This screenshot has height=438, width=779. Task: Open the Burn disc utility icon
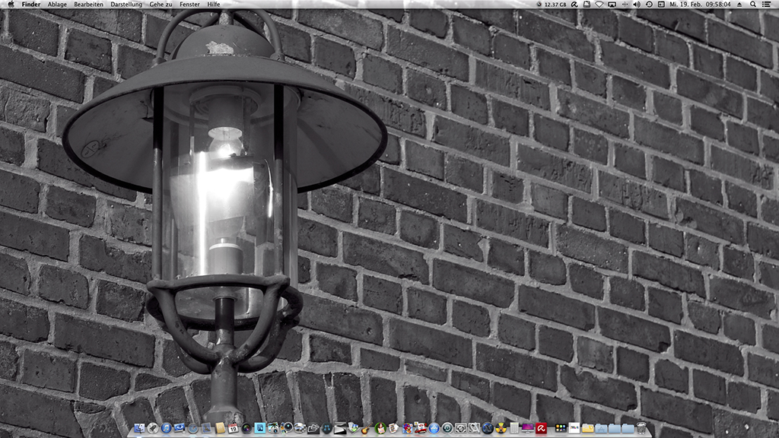pos(500,428)
